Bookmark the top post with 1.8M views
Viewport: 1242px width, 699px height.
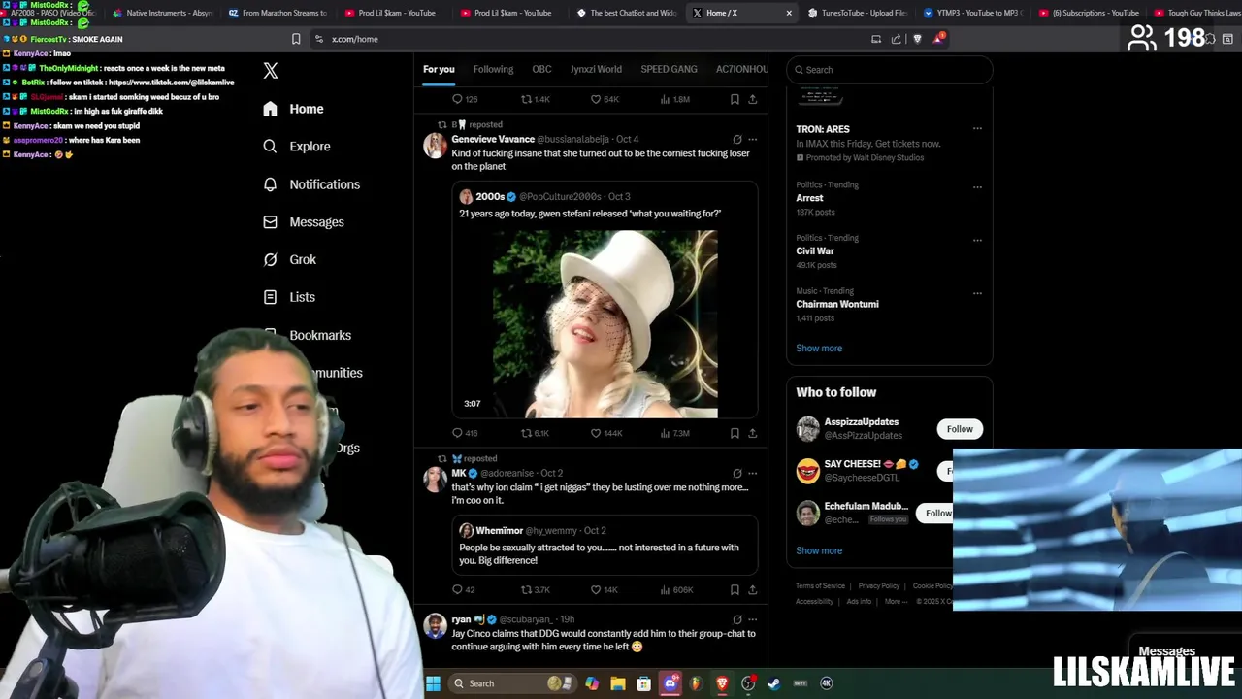735,99
